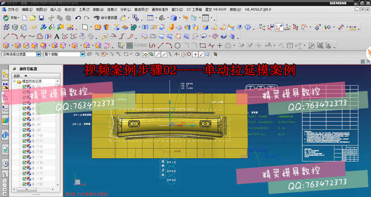Viewport: 371px width, 197px height.
Task: Click the first orange cube feature icon
Action: pos(6,45)
